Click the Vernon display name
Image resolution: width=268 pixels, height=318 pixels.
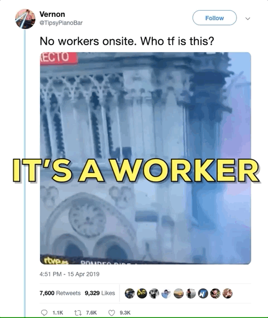point(52,14)
